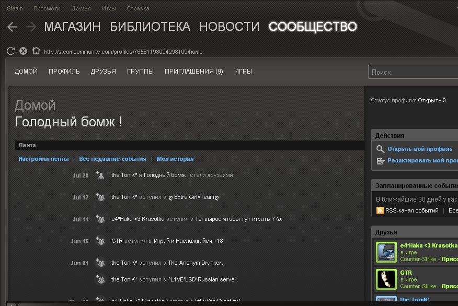
Task: Open Голодный бомж ! link in Jul 28 row
Action: click(166, 175)
